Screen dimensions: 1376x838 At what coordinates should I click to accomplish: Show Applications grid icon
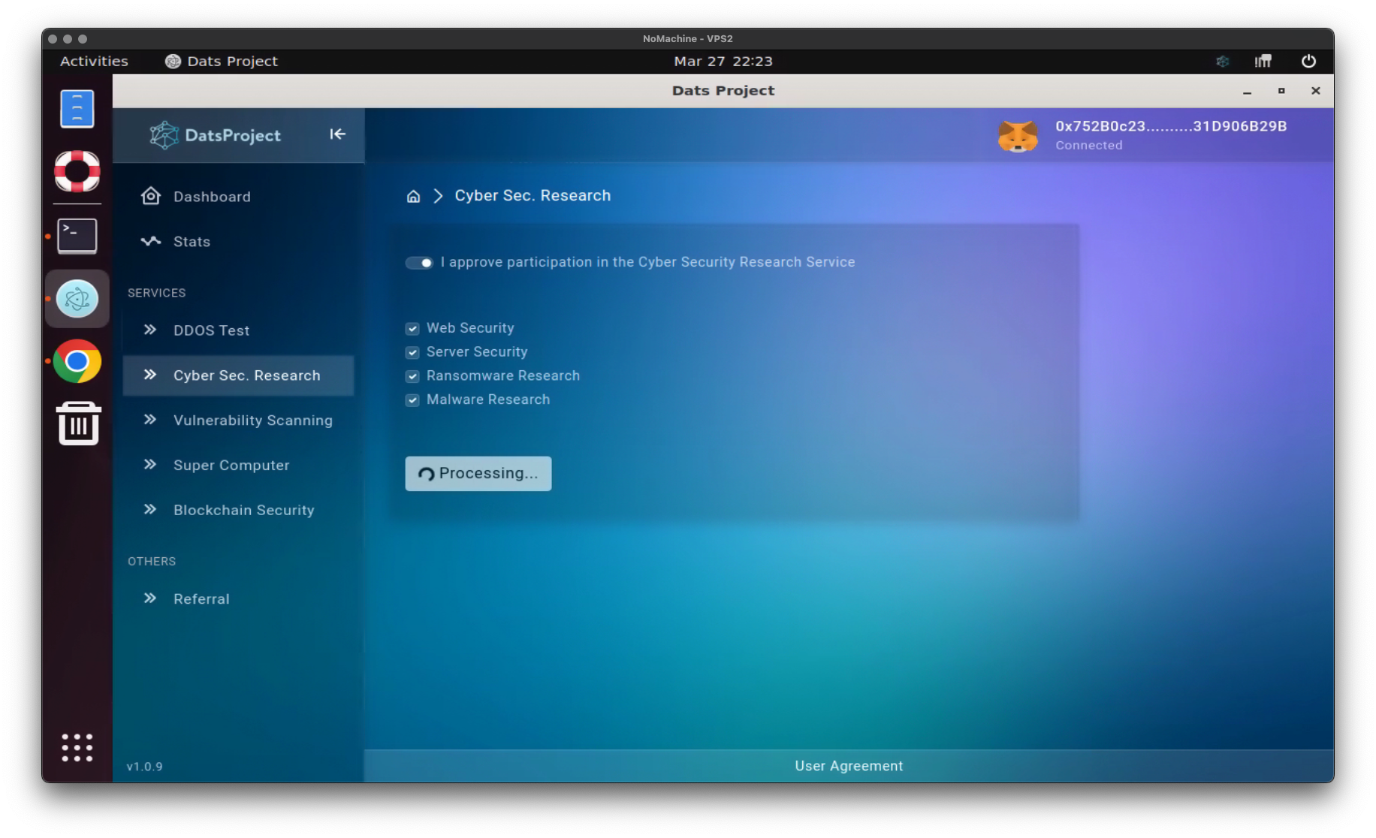[x=77, y=748]
